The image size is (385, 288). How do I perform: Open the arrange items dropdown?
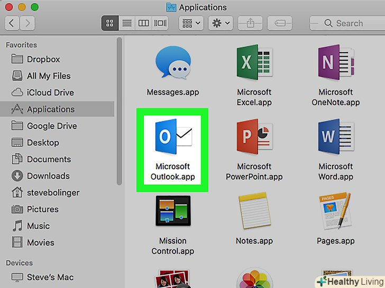point(191,23)
